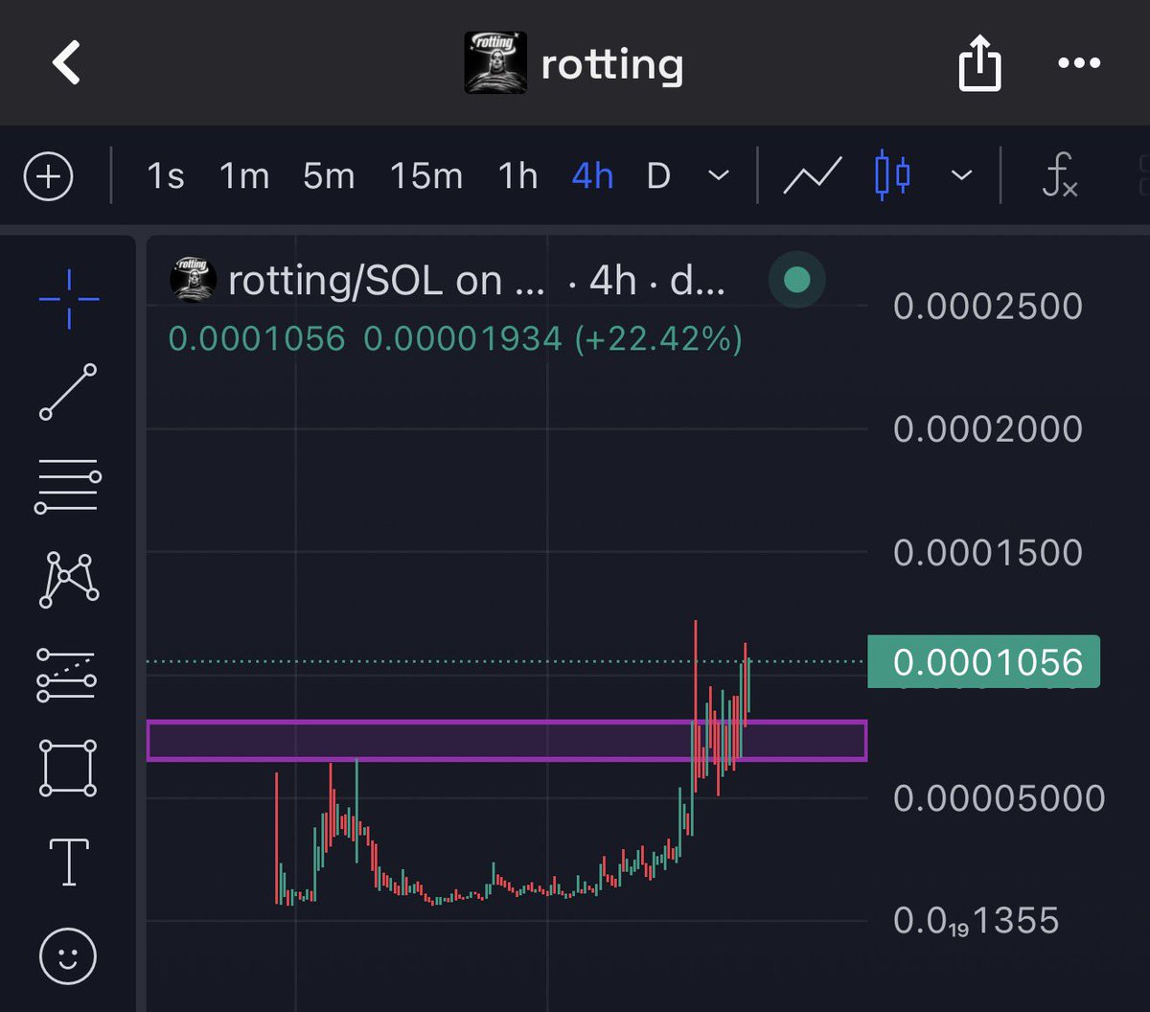Tap the green 0.0001056 current price label
The width and height of the screenshot is (1150, 1012).
click(x=983, y=662)
